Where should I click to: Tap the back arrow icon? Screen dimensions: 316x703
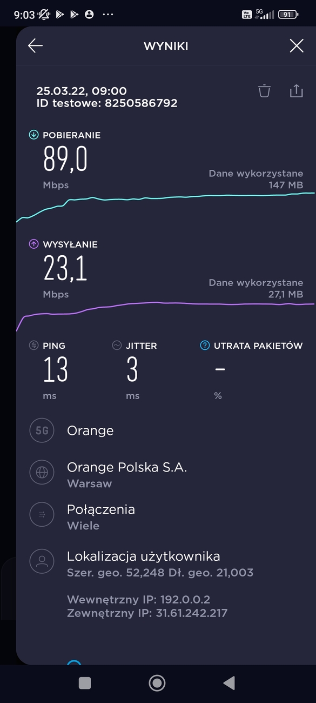coord(35,46)
